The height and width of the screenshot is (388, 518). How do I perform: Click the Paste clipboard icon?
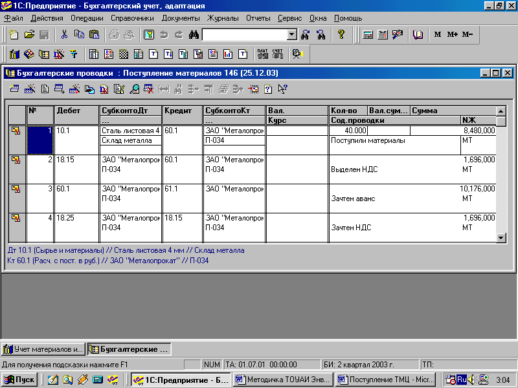click(x=94, y=35)
